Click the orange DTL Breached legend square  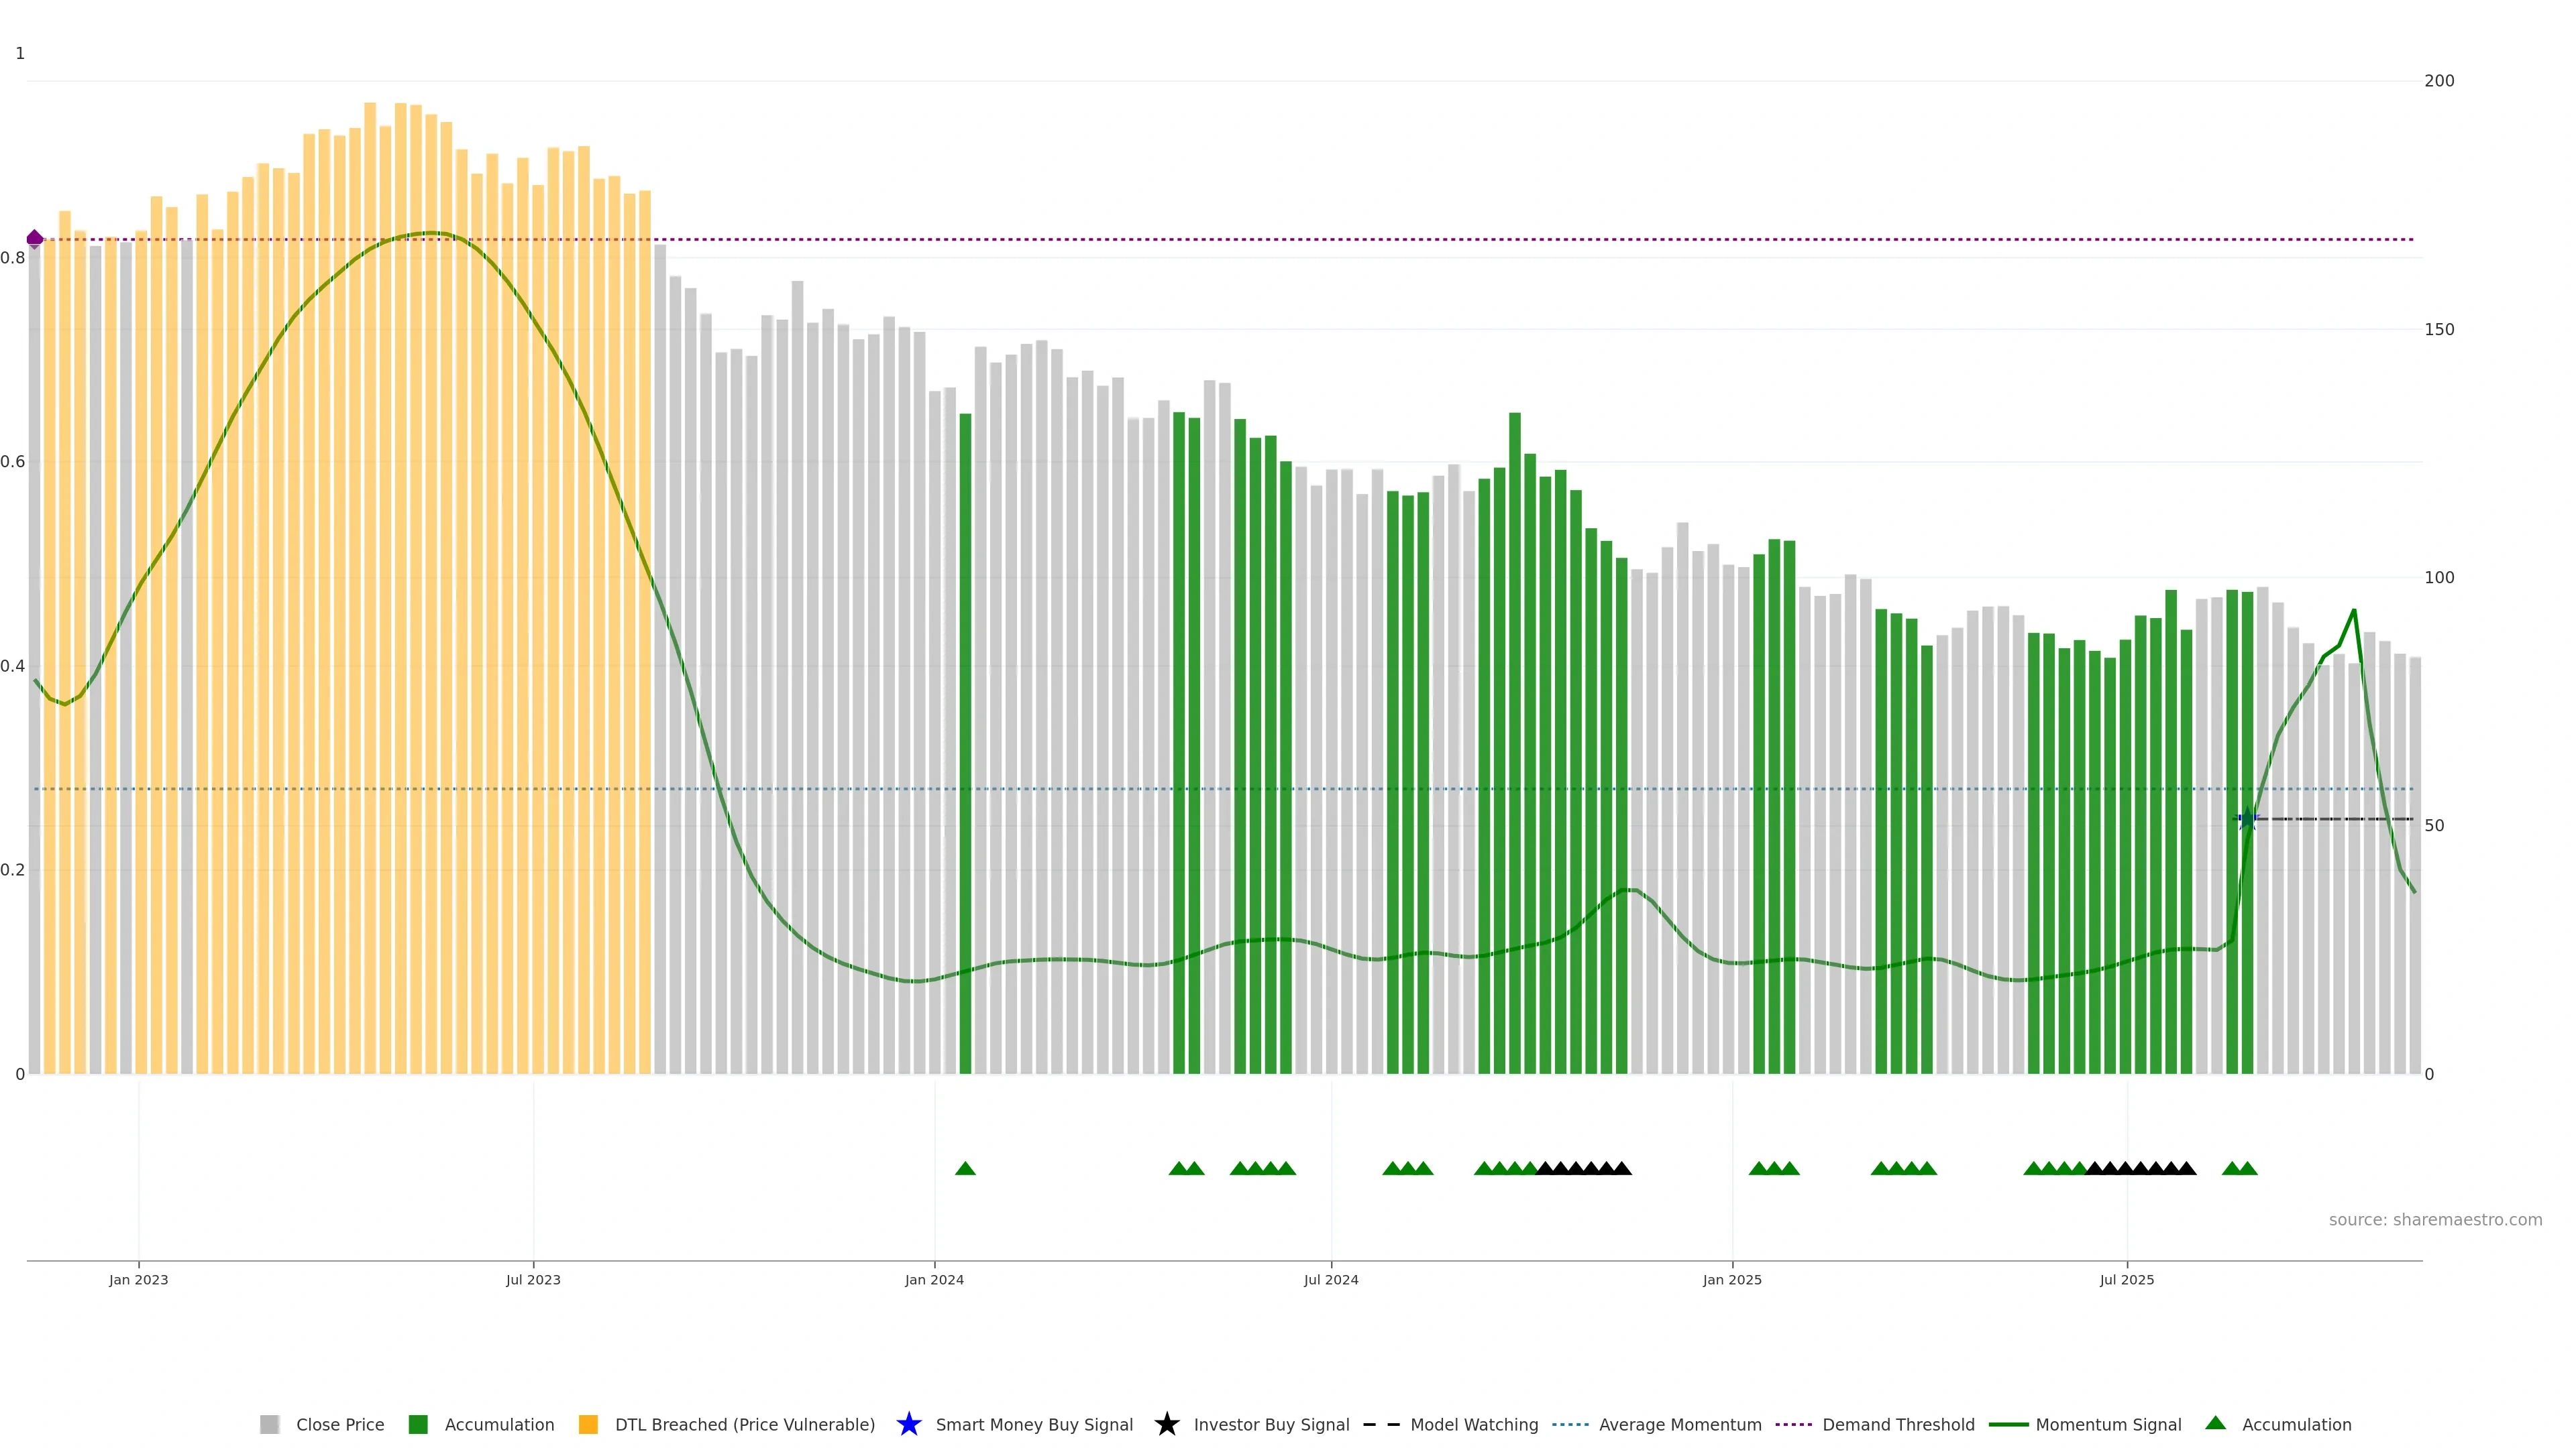point(588,1424)
